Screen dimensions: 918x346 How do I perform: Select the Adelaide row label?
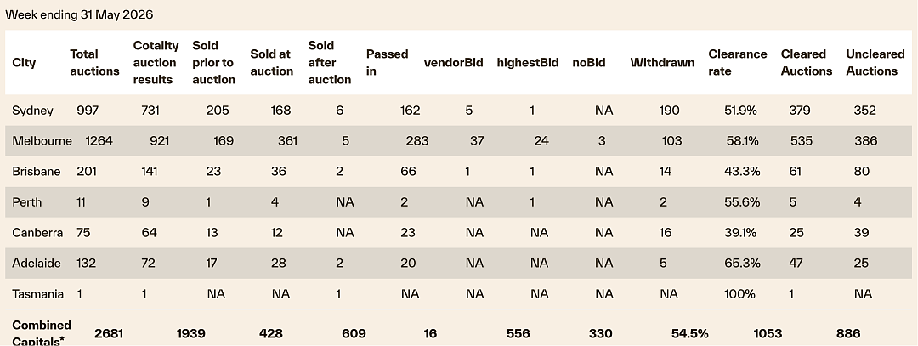point(37,264)
